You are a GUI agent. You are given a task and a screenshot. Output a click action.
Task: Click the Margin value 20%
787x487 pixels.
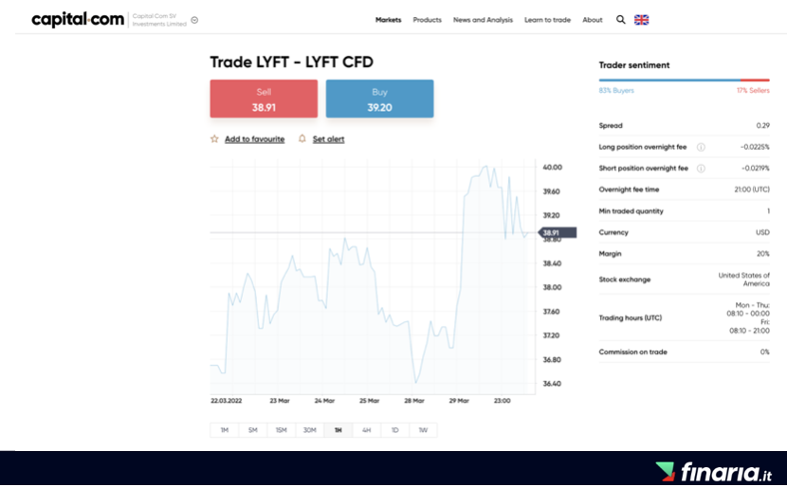763,254
